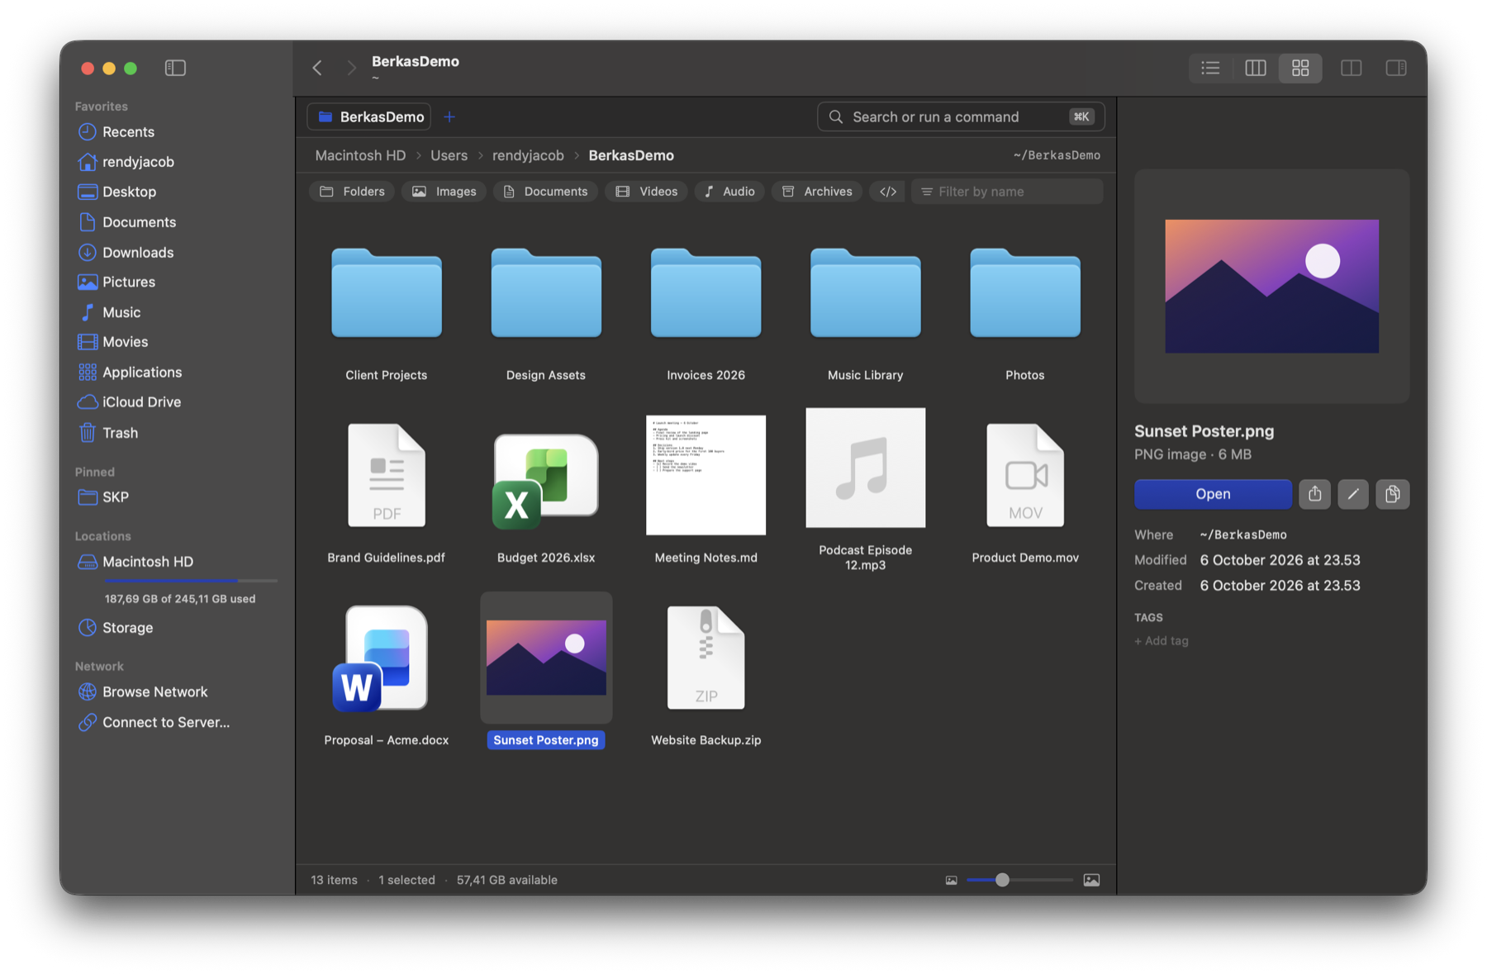Select the Music Library folder icon
Screen dimensions: 1487x974
(x=865, y=293)
